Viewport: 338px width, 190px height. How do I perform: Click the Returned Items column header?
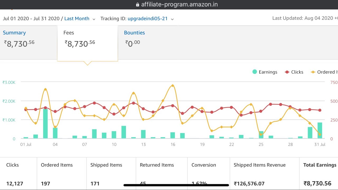click(x=157, y=165)
